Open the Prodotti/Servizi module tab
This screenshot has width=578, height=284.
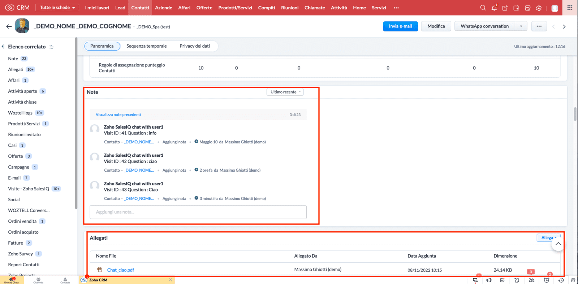pos(235,8)
